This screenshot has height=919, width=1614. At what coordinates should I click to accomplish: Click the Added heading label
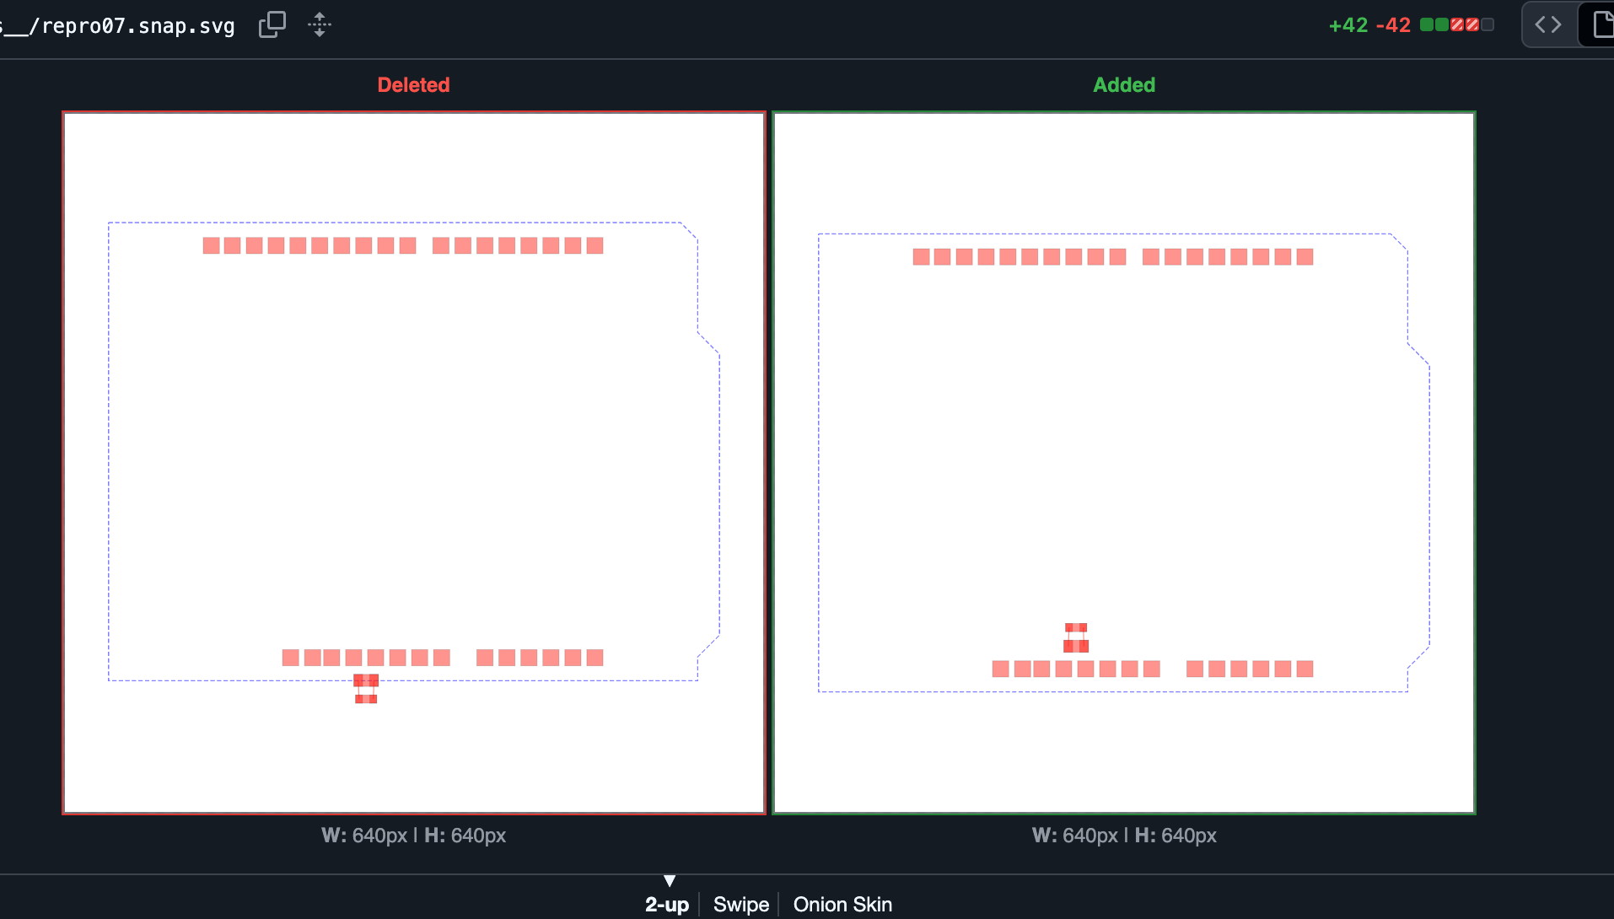click(x=1124, y=85)
